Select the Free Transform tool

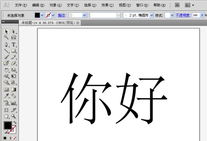pyautogui.click(x=13, y=76)
